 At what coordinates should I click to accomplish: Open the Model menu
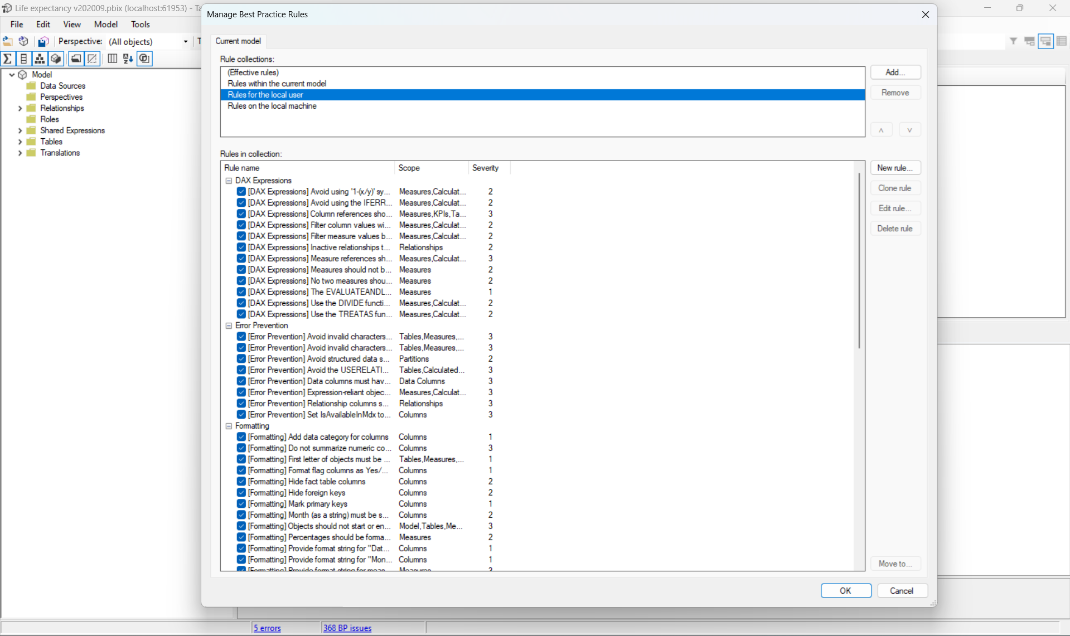click(x=106, y=25)
